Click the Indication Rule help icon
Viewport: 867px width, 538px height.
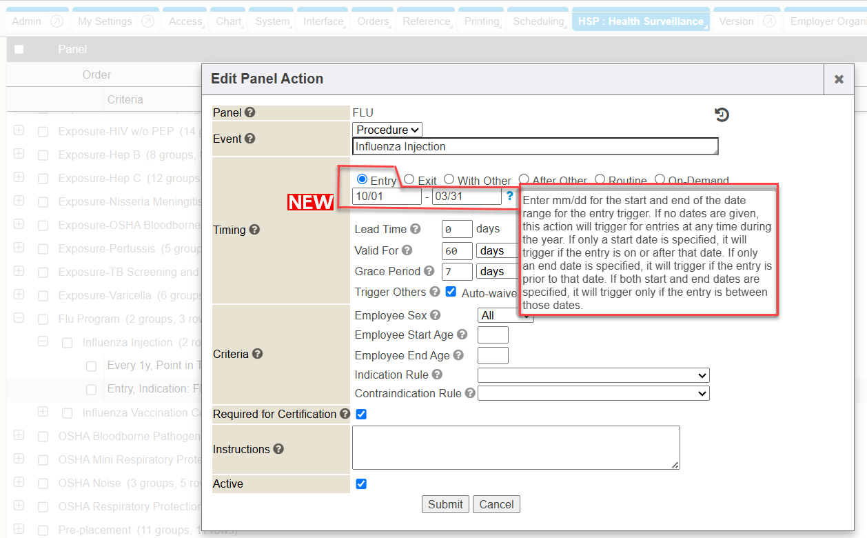click(x=437, y=375)
